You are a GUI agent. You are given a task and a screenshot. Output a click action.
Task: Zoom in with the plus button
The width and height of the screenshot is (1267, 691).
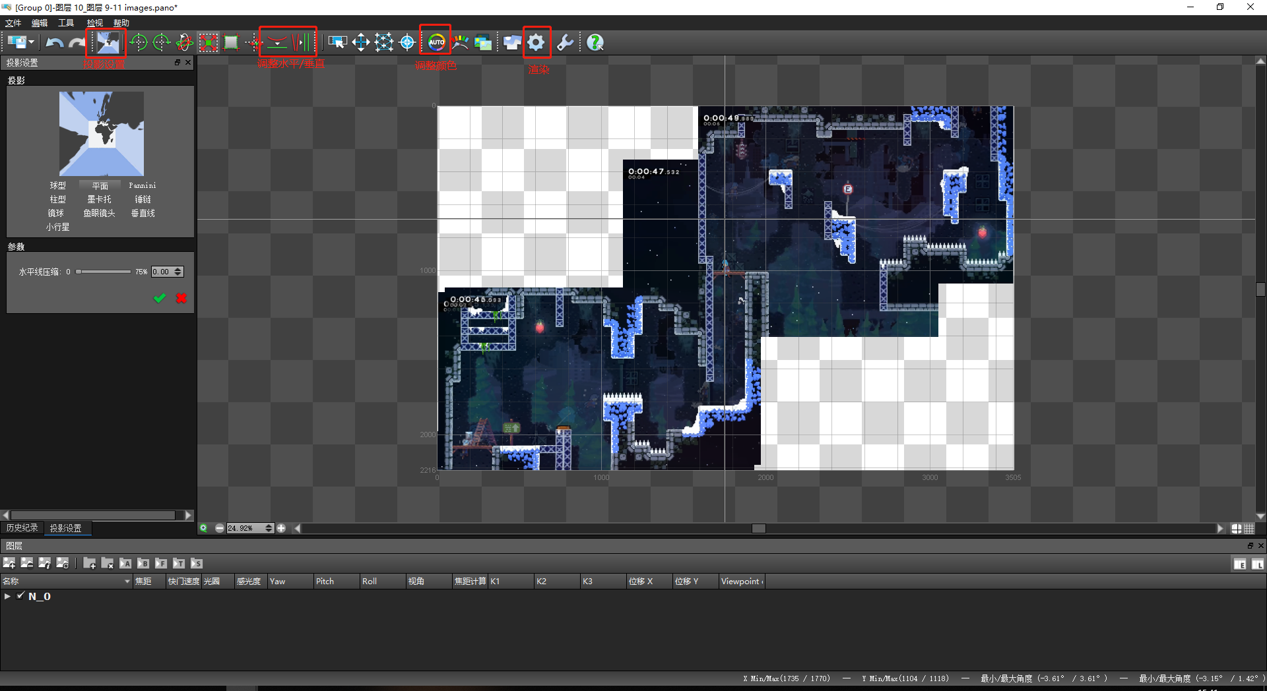point(281,528)
